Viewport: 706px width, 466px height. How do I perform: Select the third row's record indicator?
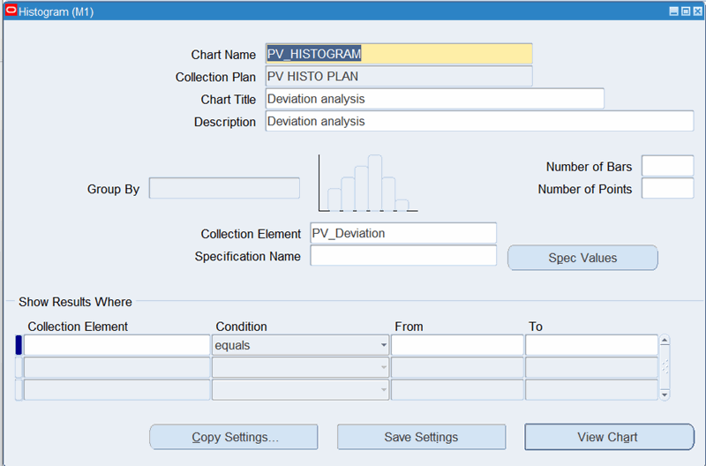point(19,390)
